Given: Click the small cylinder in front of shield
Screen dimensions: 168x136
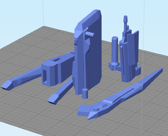Looking at the screenshot, I should pyautogui.click(x=85, y=93).
